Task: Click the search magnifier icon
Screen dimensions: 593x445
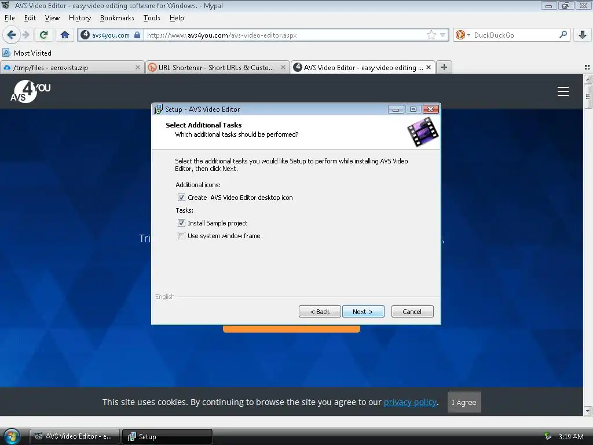Action: pos(563,35)
